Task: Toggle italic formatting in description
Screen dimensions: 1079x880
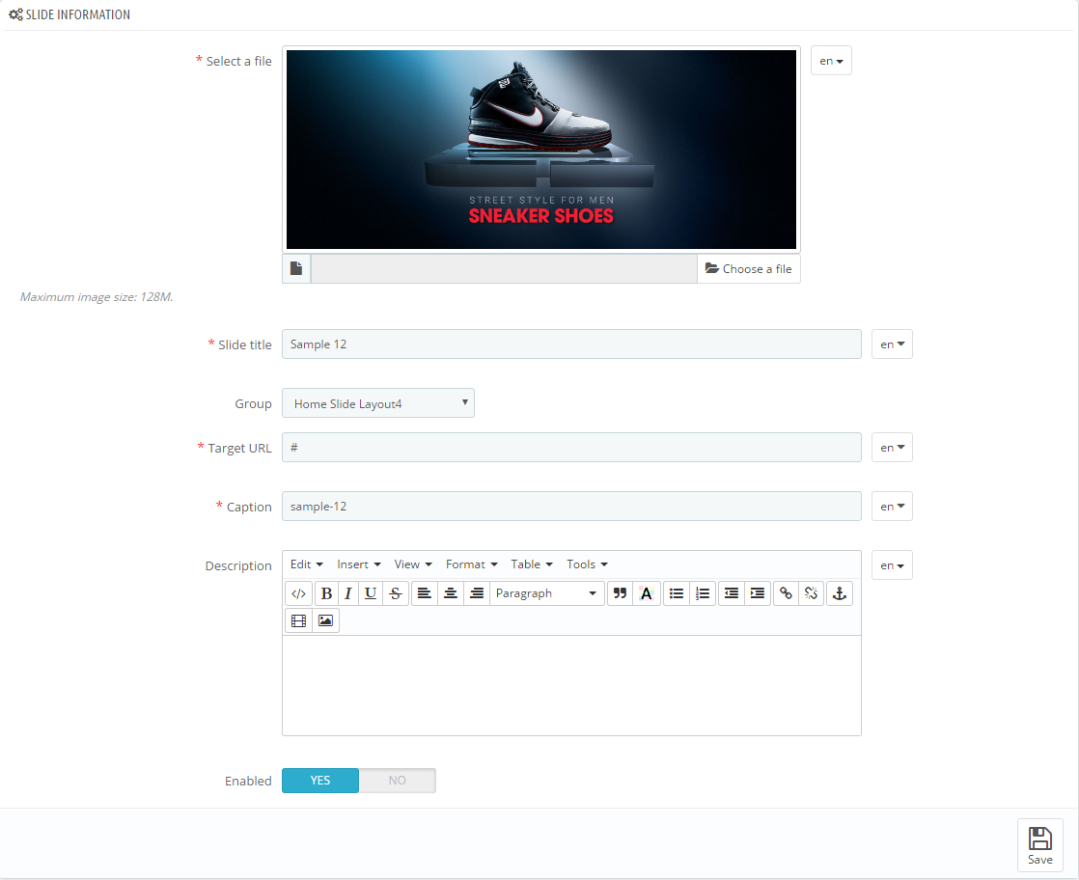Action: [x=348, y=593]
